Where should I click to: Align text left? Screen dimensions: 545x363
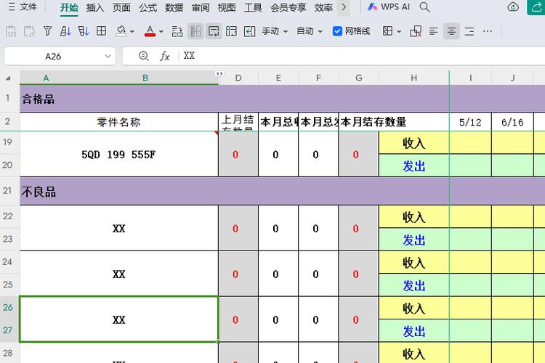pos(433,31)
